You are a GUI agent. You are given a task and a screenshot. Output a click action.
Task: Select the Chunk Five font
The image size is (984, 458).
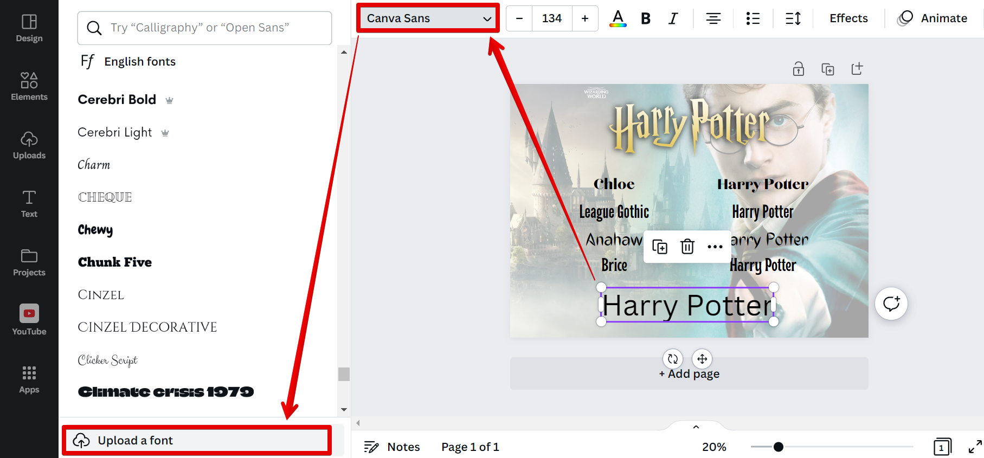tap(115, 262)
